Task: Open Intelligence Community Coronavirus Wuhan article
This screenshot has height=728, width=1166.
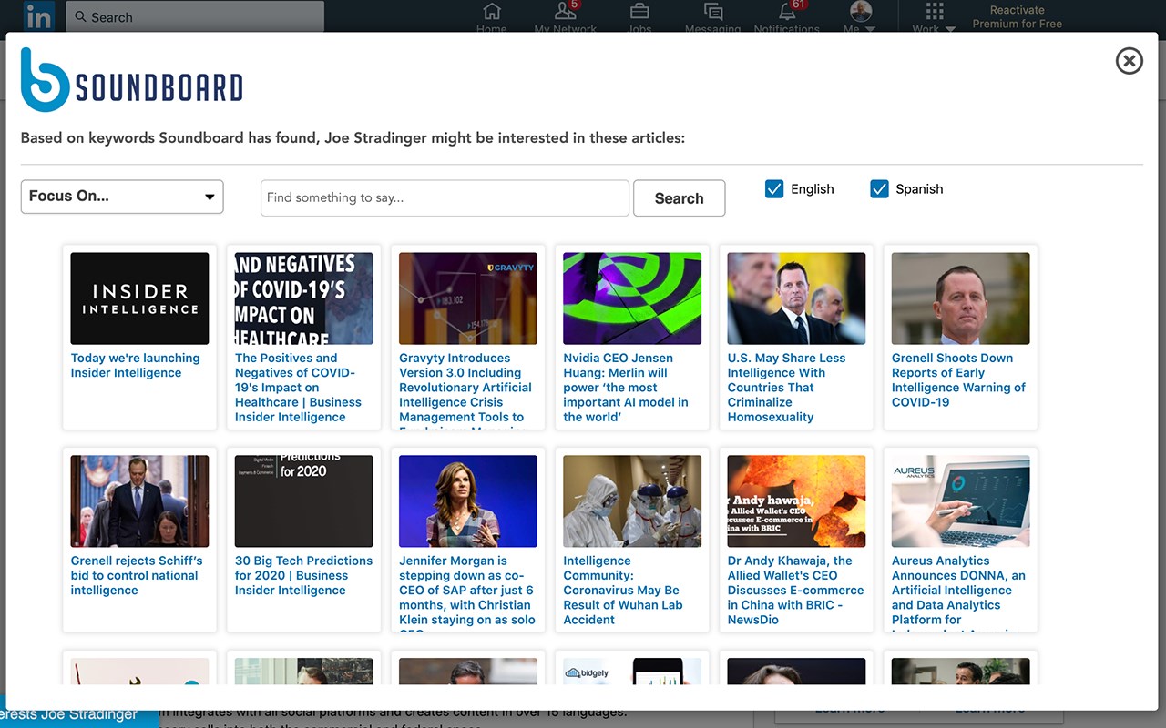Action: tap(623, 591)
